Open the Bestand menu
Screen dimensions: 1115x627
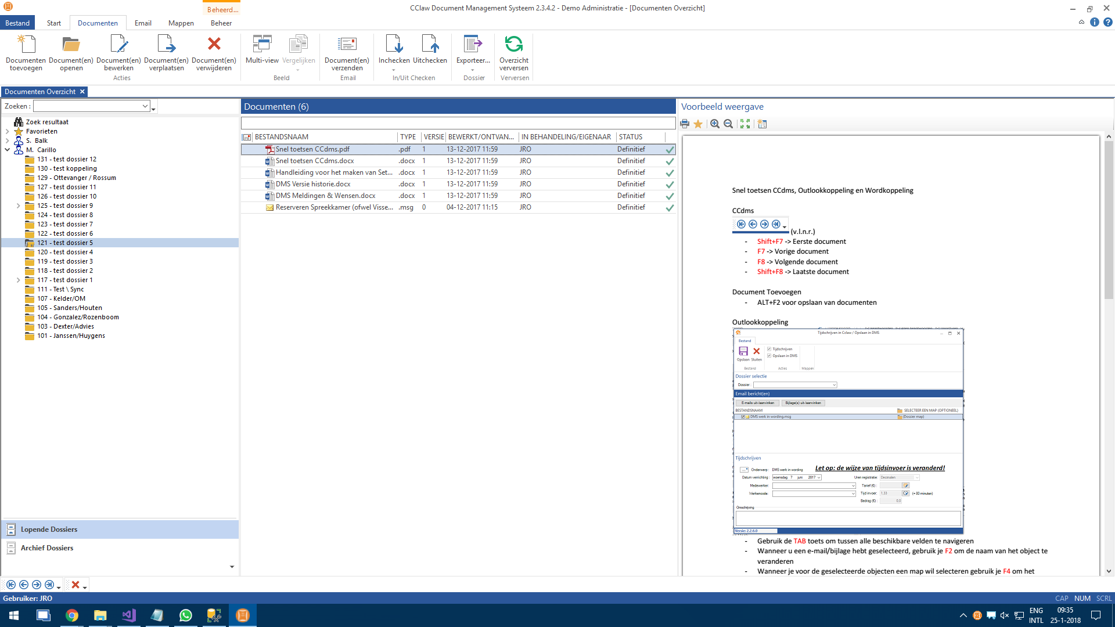17,23
